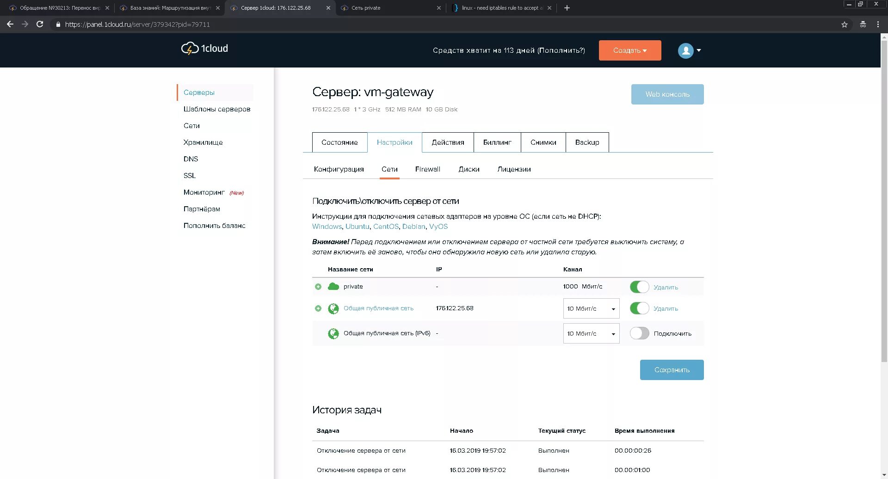Expand the private network row plus icon

click(x=318, y=287)
